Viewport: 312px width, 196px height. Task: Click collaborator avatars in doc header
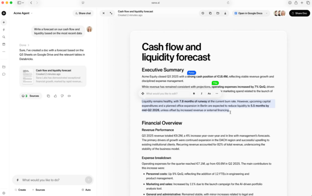tap(280, 13)
